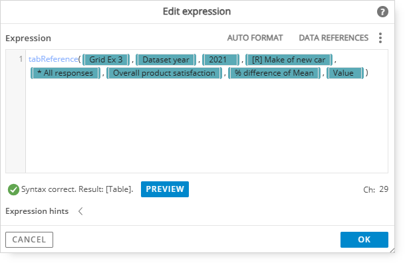
Task: Select the 2021 reference token
Action: (221, 60)
